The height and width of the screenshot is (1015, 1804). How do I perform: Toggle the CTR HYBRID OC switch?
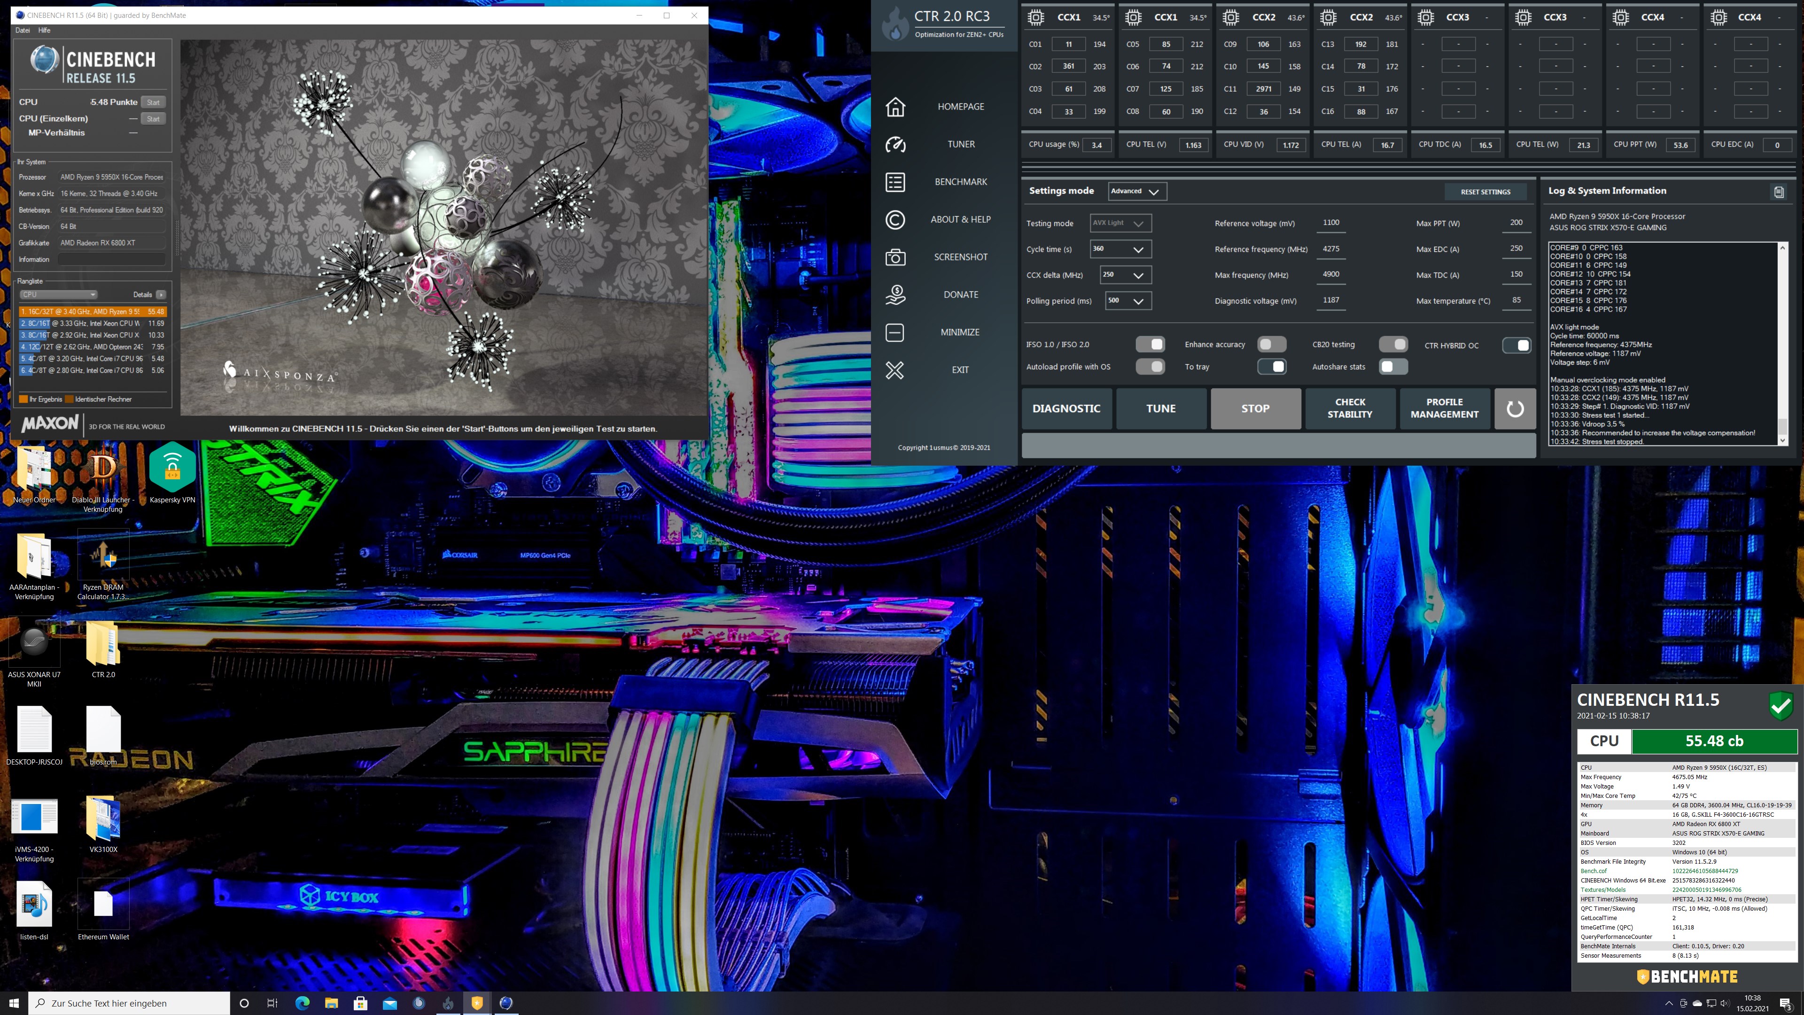pos(1516,344)
